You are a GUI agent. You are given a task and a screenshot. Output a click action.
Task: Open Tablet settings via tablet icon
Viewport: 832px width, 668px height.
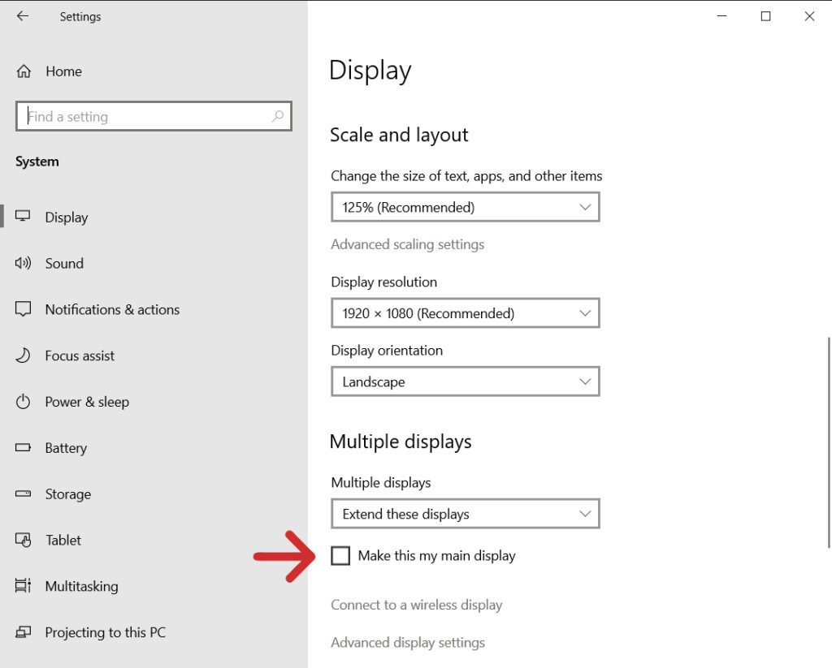tap(23, 540)
